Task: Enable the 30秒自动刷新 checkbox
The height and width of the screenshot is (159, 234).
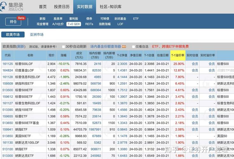Action: [63, 47]
